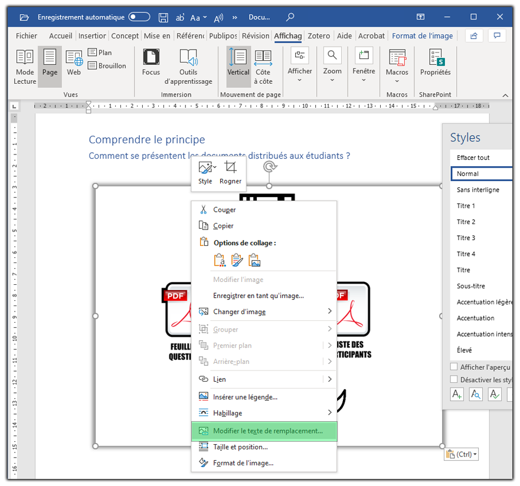The width and height of the screenshot is (520, 486).
Task: Open Taille et position dialog
Action: (x=264, y=447)
